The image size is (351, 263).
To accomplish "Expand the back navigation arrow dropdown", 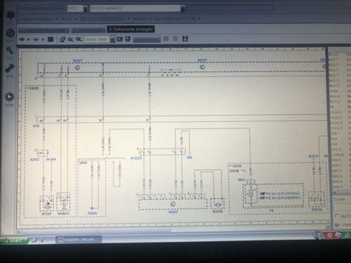I will (28, 39).
